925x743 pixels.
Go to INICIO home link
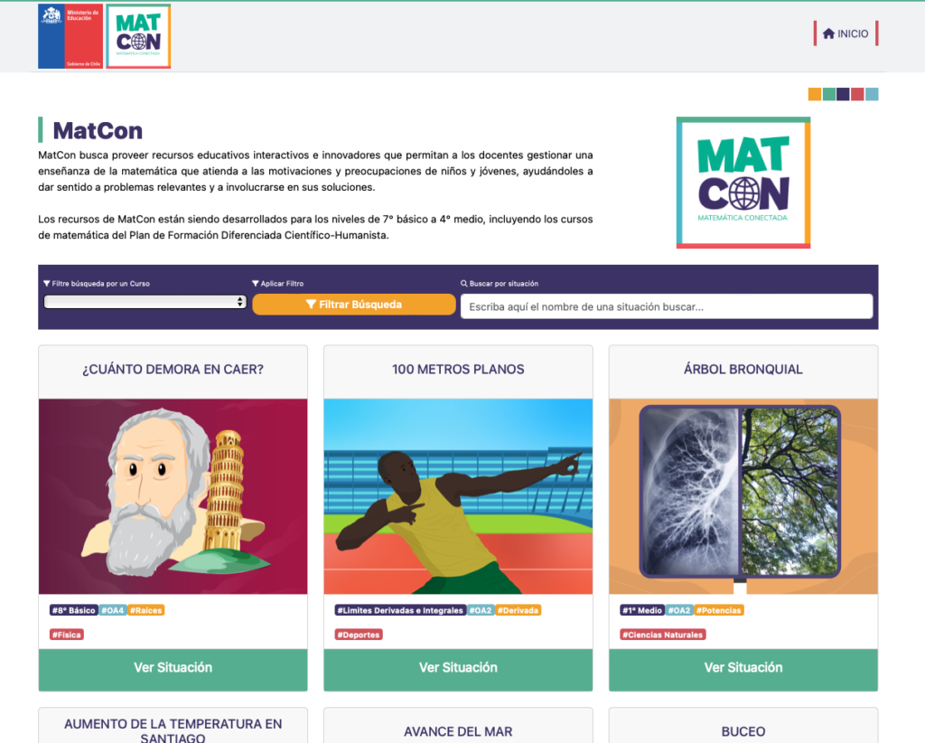[x=846, y=33]
